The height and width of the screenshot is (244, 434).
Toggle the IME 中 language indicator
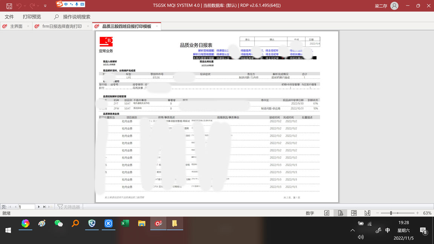[x=388, y=230]
